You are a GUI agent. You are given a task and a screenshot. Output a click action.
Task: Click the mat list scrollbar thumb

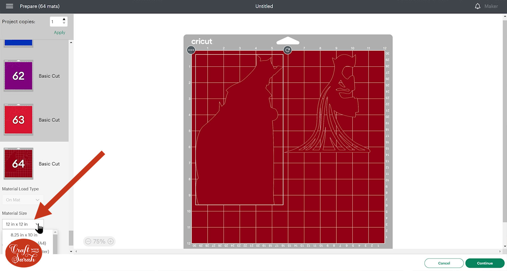pos(71,238)
